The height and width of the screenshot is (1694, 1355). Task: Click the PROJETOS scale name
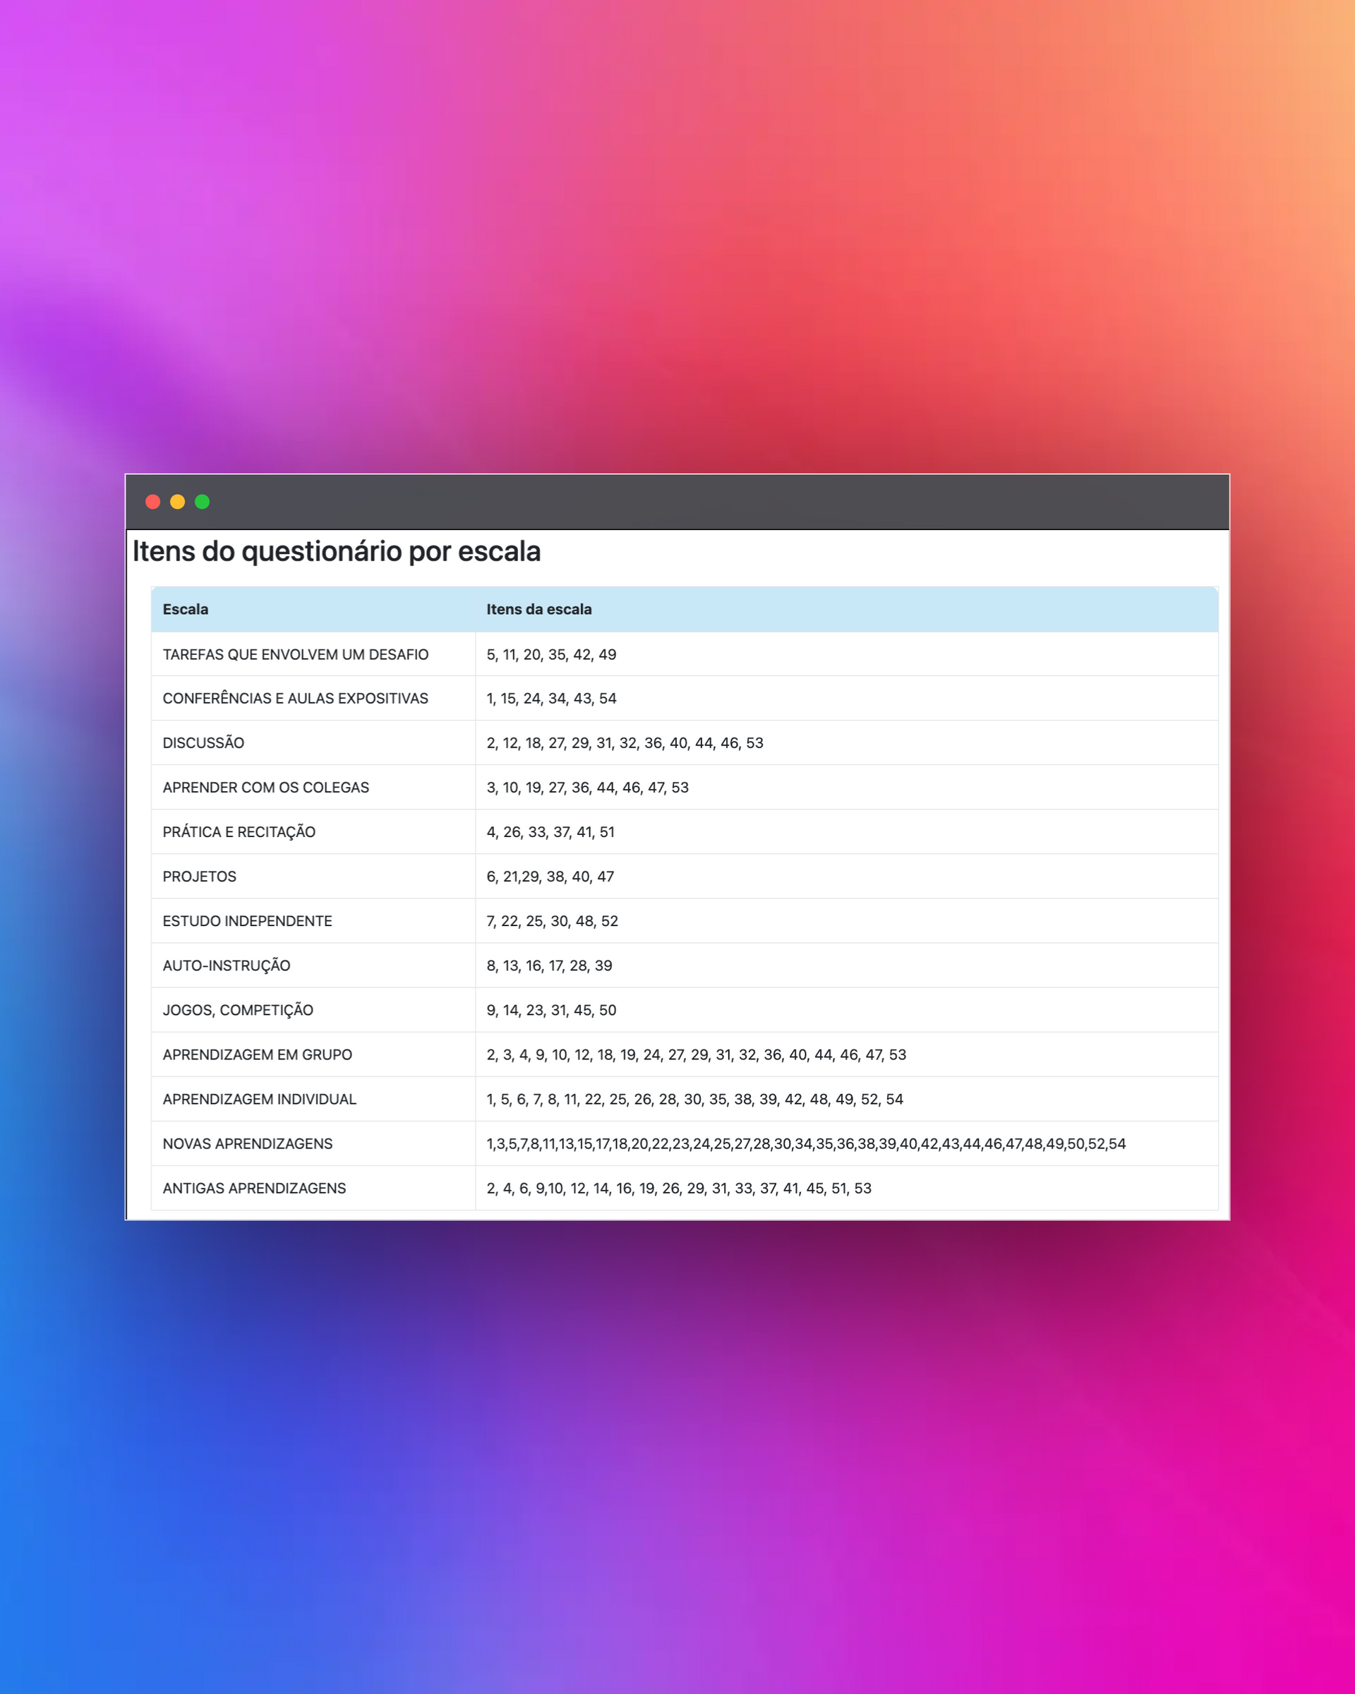(x=200, y=877)
